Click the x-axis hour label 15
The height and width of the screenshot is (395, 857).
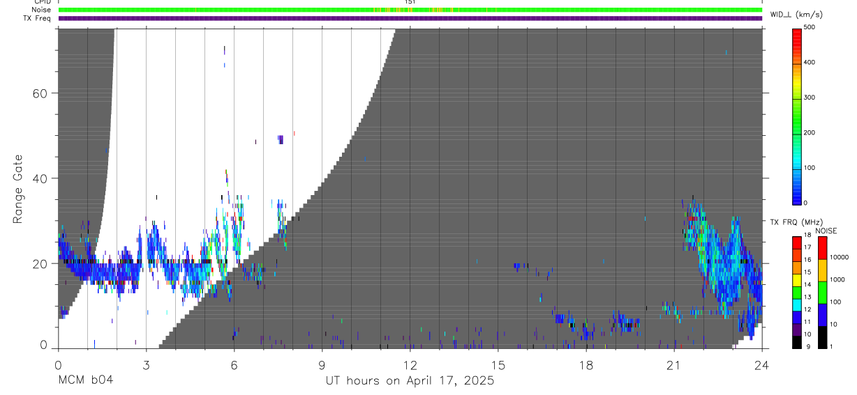pyautogui.click(x=498, y=364)
